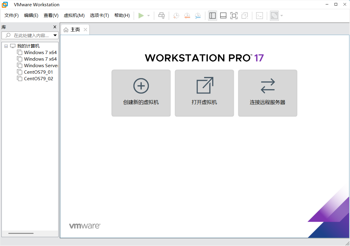The image size is (350, 246).
Task: Open the 帮助(H) menu
Action: click(122, 15)
